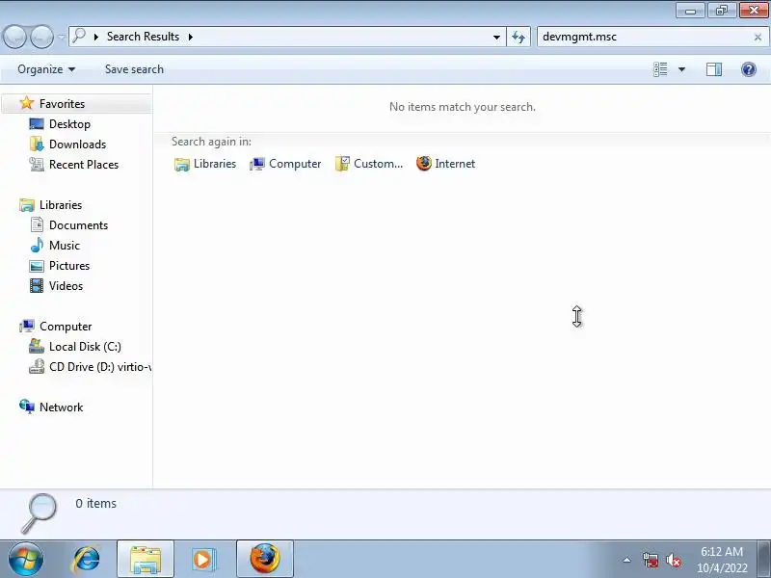The width and height of the screenshot is (771, 578).
Task: Open the Help icon
Action: (x=749, y=69)
